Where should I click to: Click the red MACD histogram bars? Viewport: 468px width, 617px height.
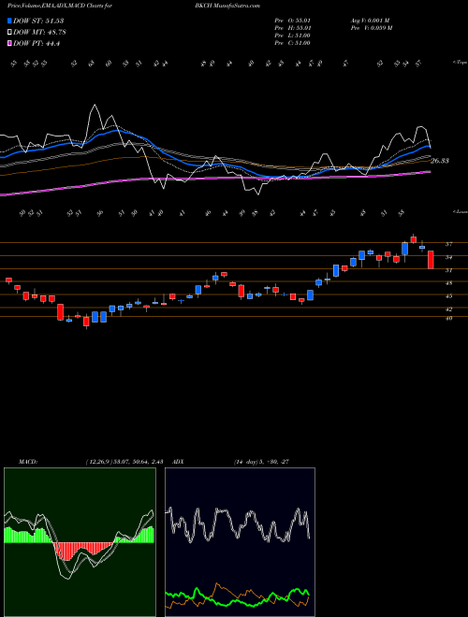(82, 550)
